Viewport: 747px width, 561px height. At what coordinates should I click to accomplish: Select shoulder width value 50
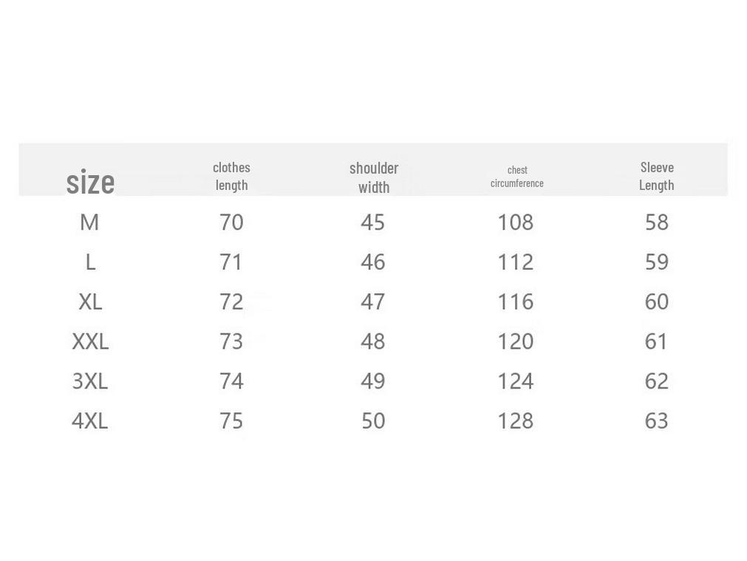click(x=373, y=421)
